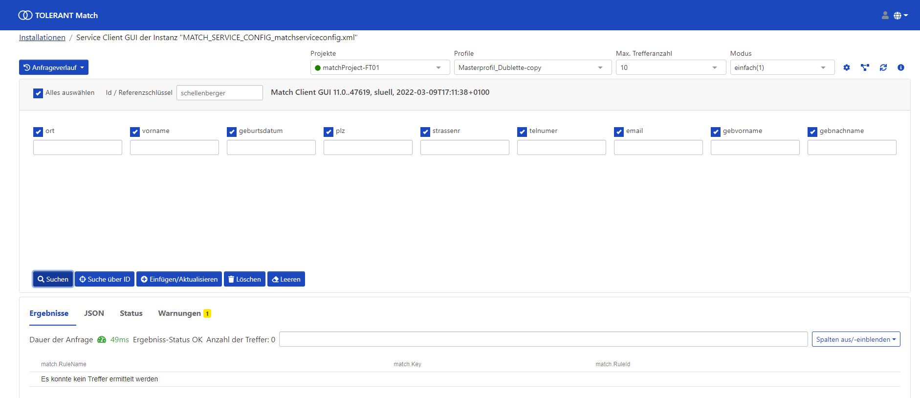Click the TOLERANT Match logo

[58, 16]
